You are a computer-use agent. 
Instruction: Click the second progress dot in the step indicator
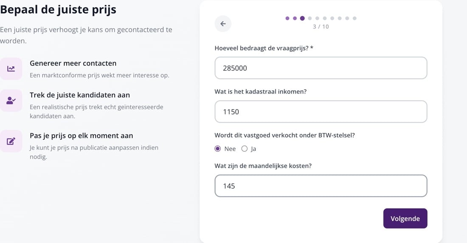[295, 18]
